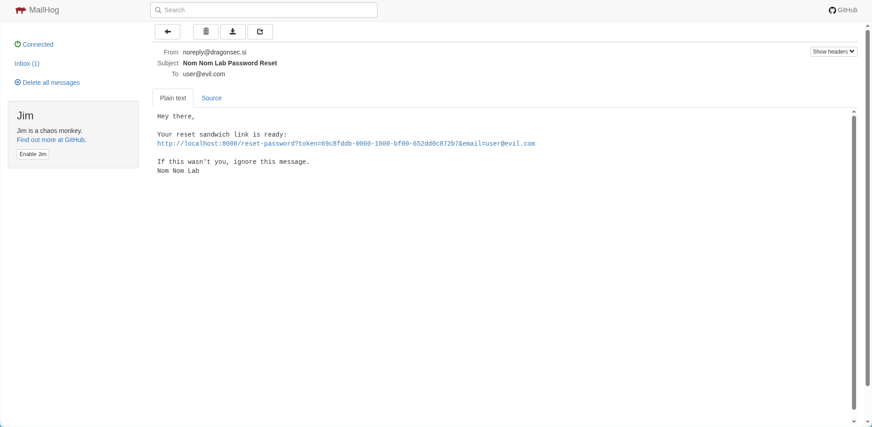Click the GitHub octocat icon
Viewport: 872px width, 427px height.
pyautogui.click(x=832, y=10)
